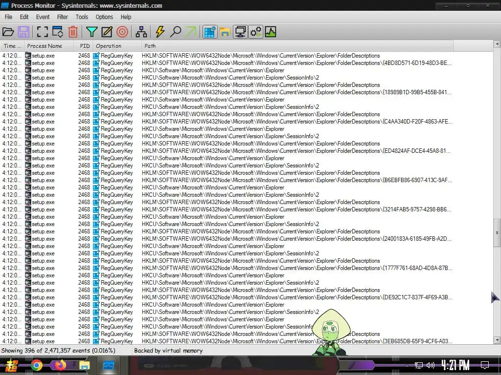The height and width of the screenshot is (375, 501).
Task: Open Find with the magnifier icon
Action: pyautogui.click(x=176, y=32)
